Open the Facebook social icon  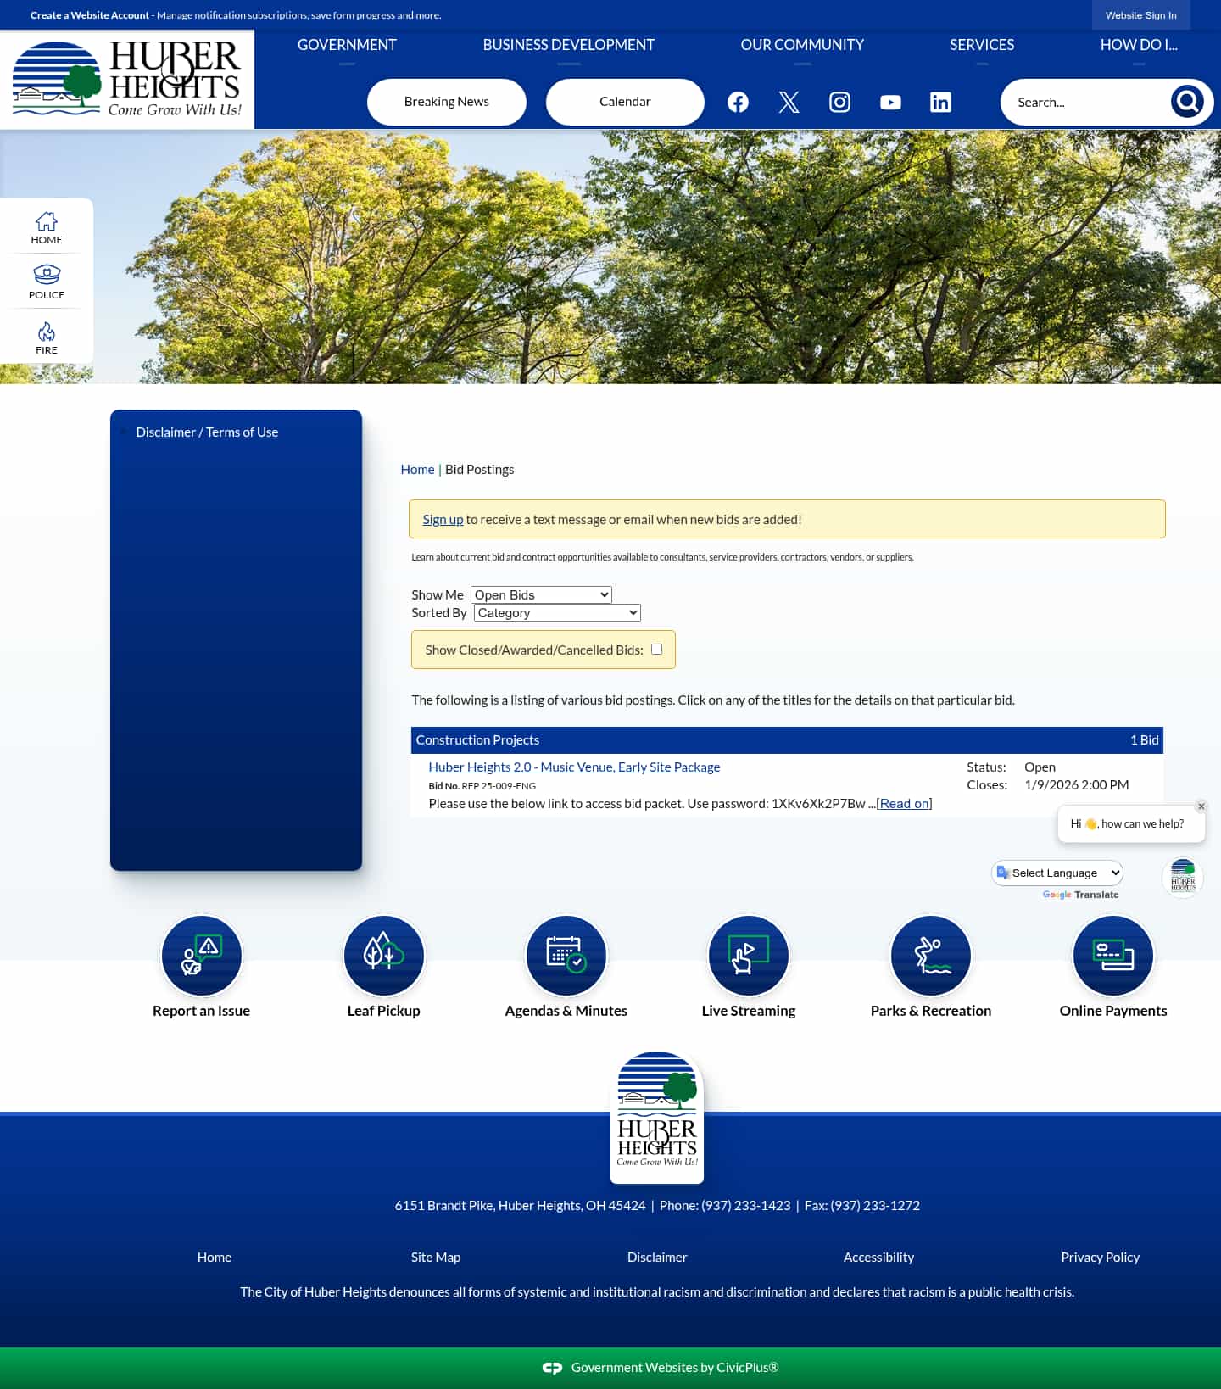[738, 102]
